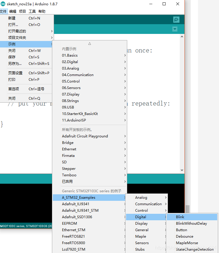The width and height of the screenshot is (219, 253).
Task: Expand the Adafruit_SSD1306 examples submenu
Action: (x=77, y=217)
